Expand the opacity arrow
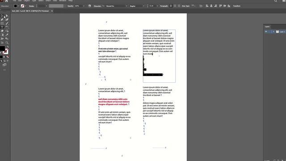This screenshot has height=161, width=286. pyautogui.click(x=84, y=6)
